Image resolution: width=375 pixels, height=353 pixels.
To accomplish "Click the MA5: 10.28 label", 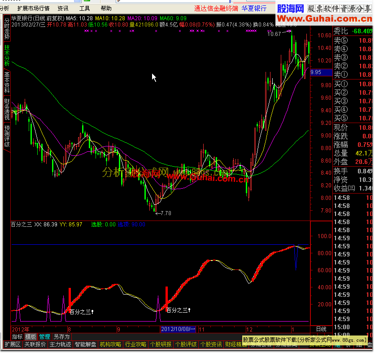I will [x=79, y=18].
